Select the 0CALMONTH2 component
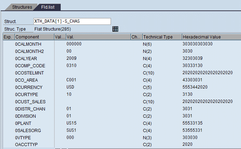This screenshot has height=149, width=241. click(29, 51)
